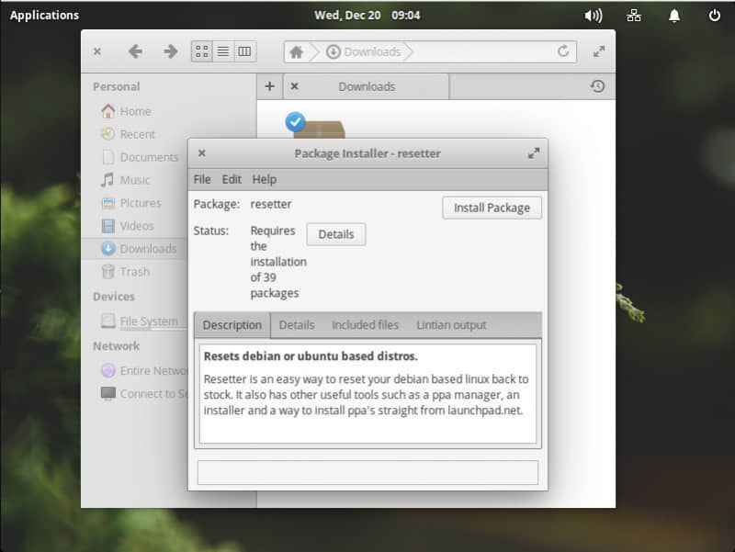This screenshot has height=552, width=735.
Task: Open a new tab with plus button
Action: tap(269, 86)
